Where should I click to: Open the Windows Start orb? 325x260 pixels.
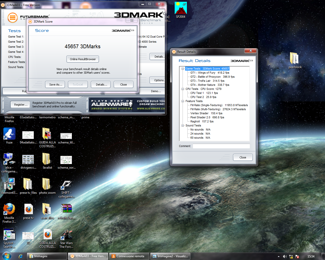6,256
